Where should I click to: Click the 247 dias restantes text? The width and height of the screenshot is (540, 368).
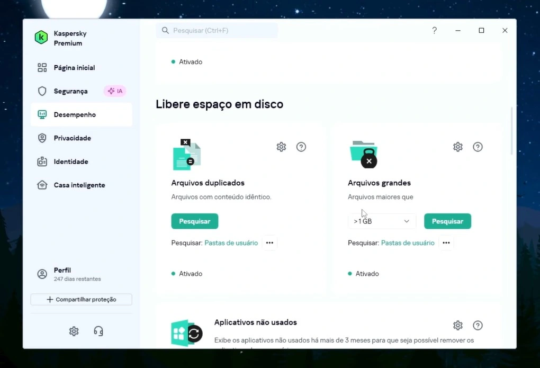point(77,279)
